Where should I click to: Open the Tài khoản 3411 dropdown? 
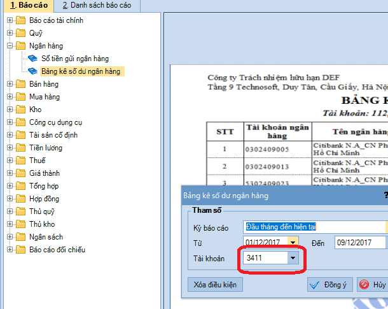tap(293, 258)
